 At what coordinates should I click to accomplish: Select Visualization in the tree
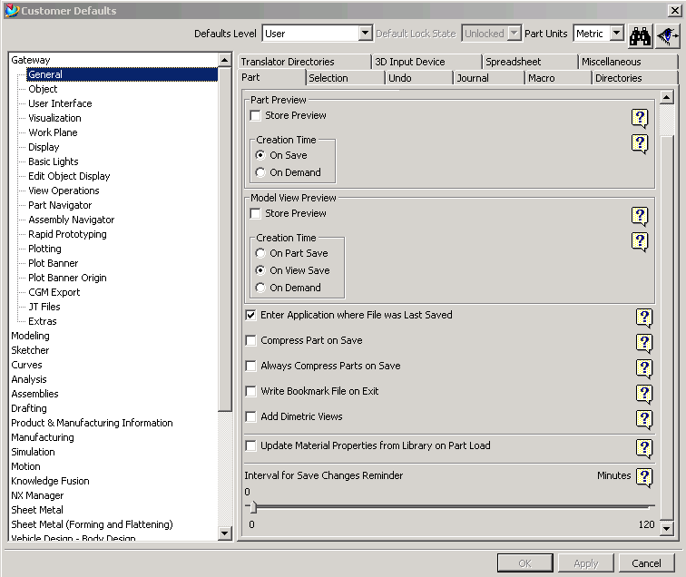54,118
